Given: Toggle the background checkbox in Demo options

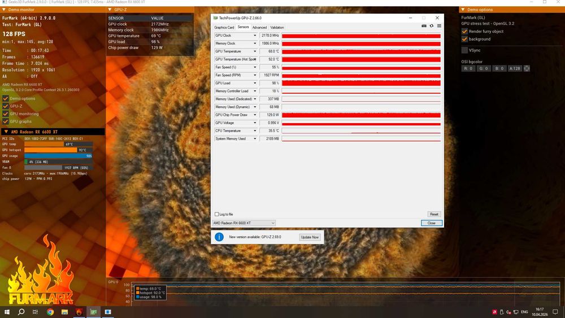Looking at the screenshot, I should point(464,39).
